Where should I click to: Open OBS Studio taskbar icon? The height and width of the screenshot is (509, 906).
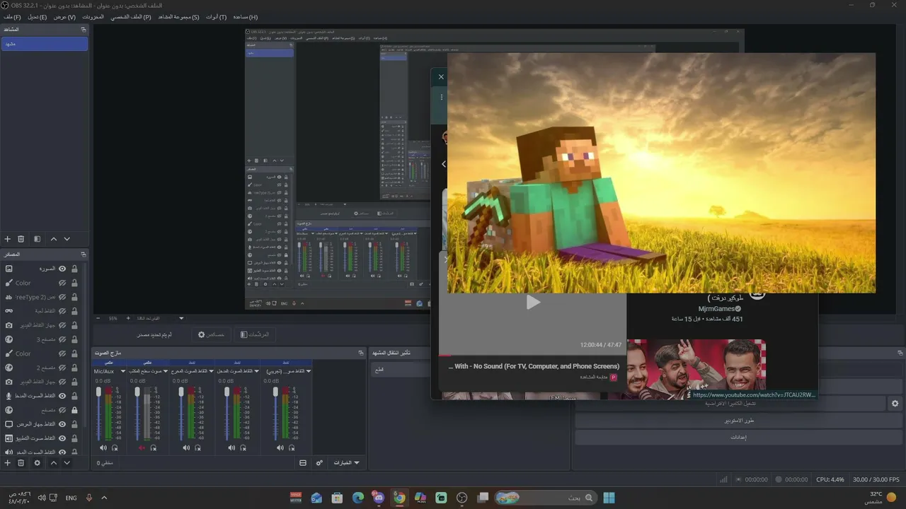(x=462, y=498)
